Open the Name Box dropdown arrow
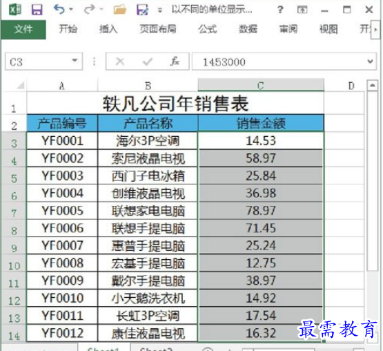The image size is (383, 351). [x=75, y=60]
